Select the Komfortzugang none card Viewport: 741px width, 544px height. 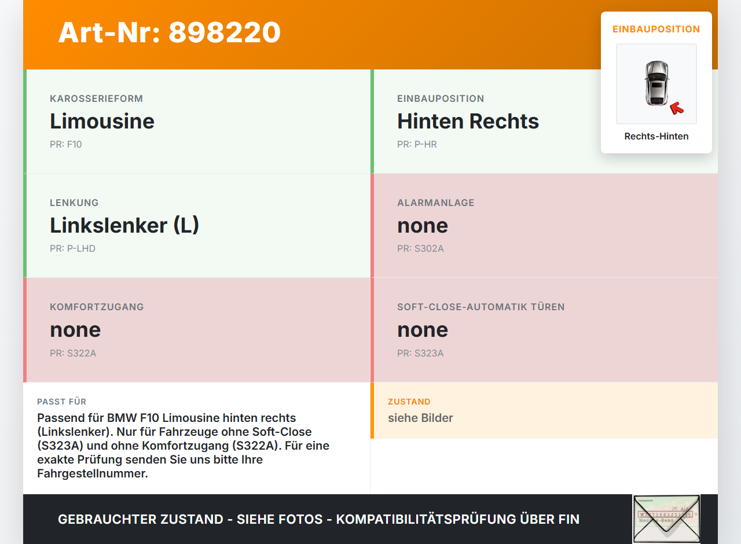pyautogui.click(x=197, y=330)
